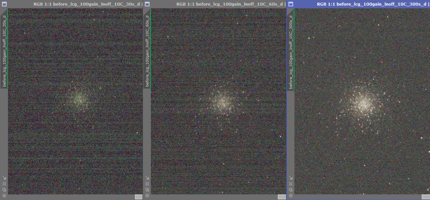The height and width of the screenshot is (200, 430).
Task: Click the concentric circle icon in the 60s window
Action: point(147,195)
